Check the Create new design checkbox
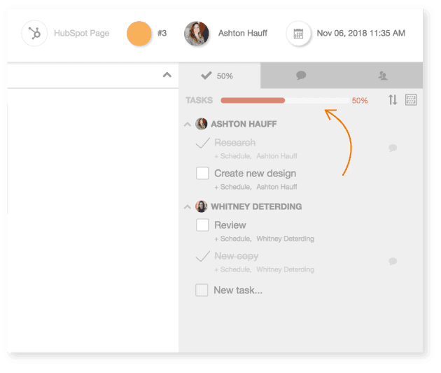This screenshot has width=441, height=373. 202,173
